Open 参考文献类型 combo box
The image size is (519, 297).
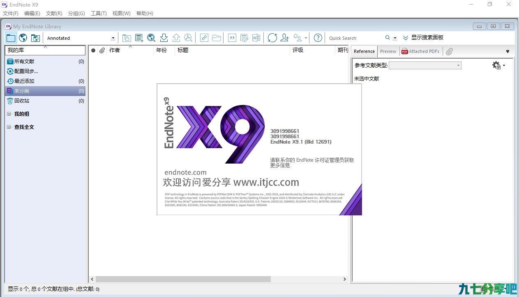click(425, 65)
